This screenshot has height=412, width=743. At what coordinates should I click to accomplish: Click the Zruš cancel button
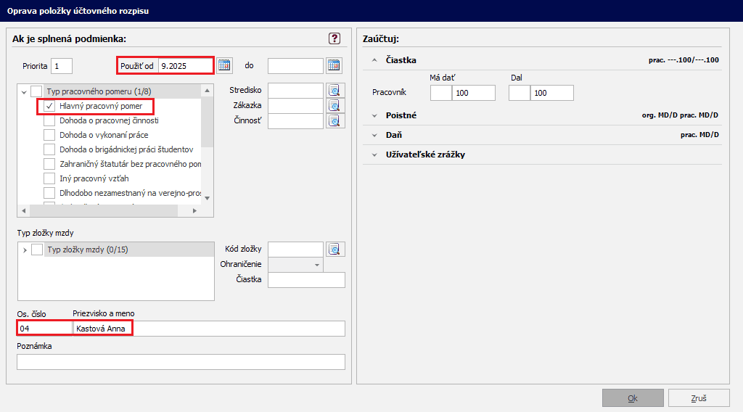(698, 398)
